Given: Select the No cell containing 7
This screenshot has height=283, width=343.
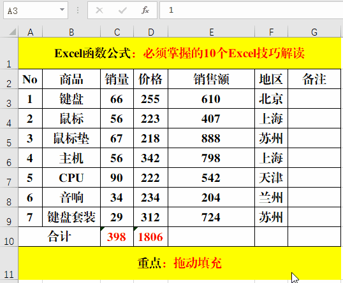Looking at the screenshot, I should (x=31, y=217).
